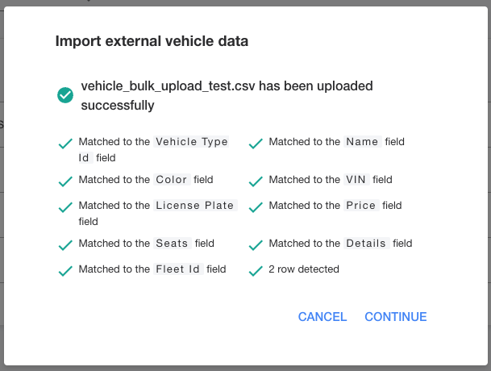Click the uploaded file success message
This screenshot has width=491, height=371.
[x=227, y=95]
